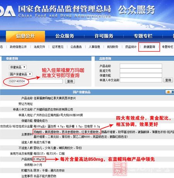Click quick search field containing G20140504
Viewport: 174px width, 178px height.
click(36, 81)
